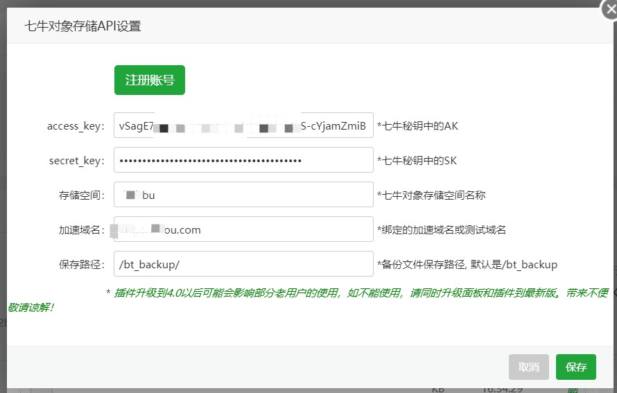Click the 加速域名: label
617x393 pixels.
[81, 229]
